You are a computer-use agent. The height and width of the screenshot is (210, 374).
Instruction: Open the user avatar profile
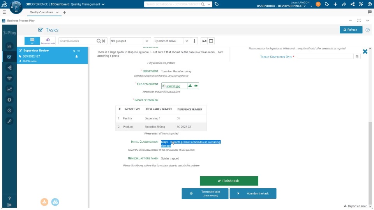pyautogui.click(x=318, y=4)
